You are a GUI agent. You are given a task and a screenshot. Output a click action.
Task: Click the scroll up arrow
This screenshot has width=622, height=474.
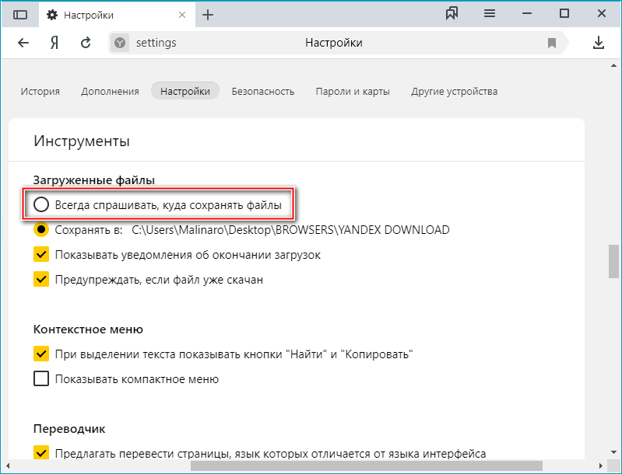613,65
